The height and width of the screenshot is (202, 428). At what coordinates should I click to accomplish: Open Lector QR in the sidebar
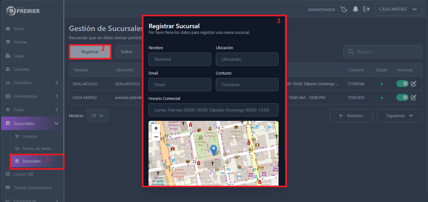23,174
